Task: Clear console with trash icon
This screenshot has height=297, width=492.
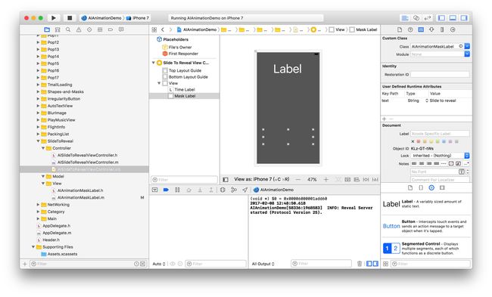Action: pos(360,264)
